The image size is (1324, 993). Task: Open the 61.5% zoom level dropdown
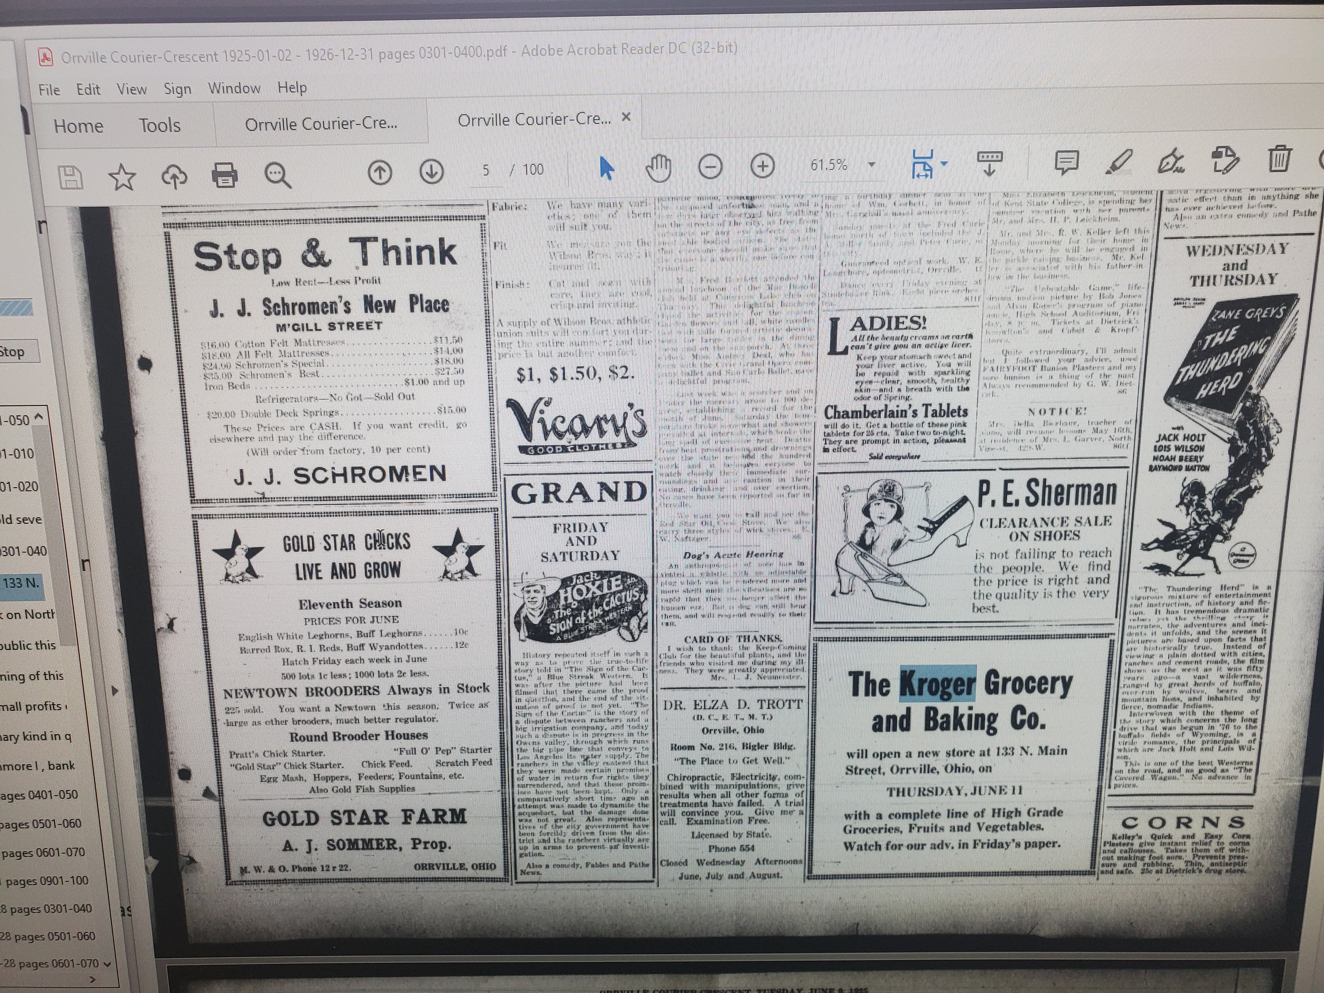[x=872, y=164]
